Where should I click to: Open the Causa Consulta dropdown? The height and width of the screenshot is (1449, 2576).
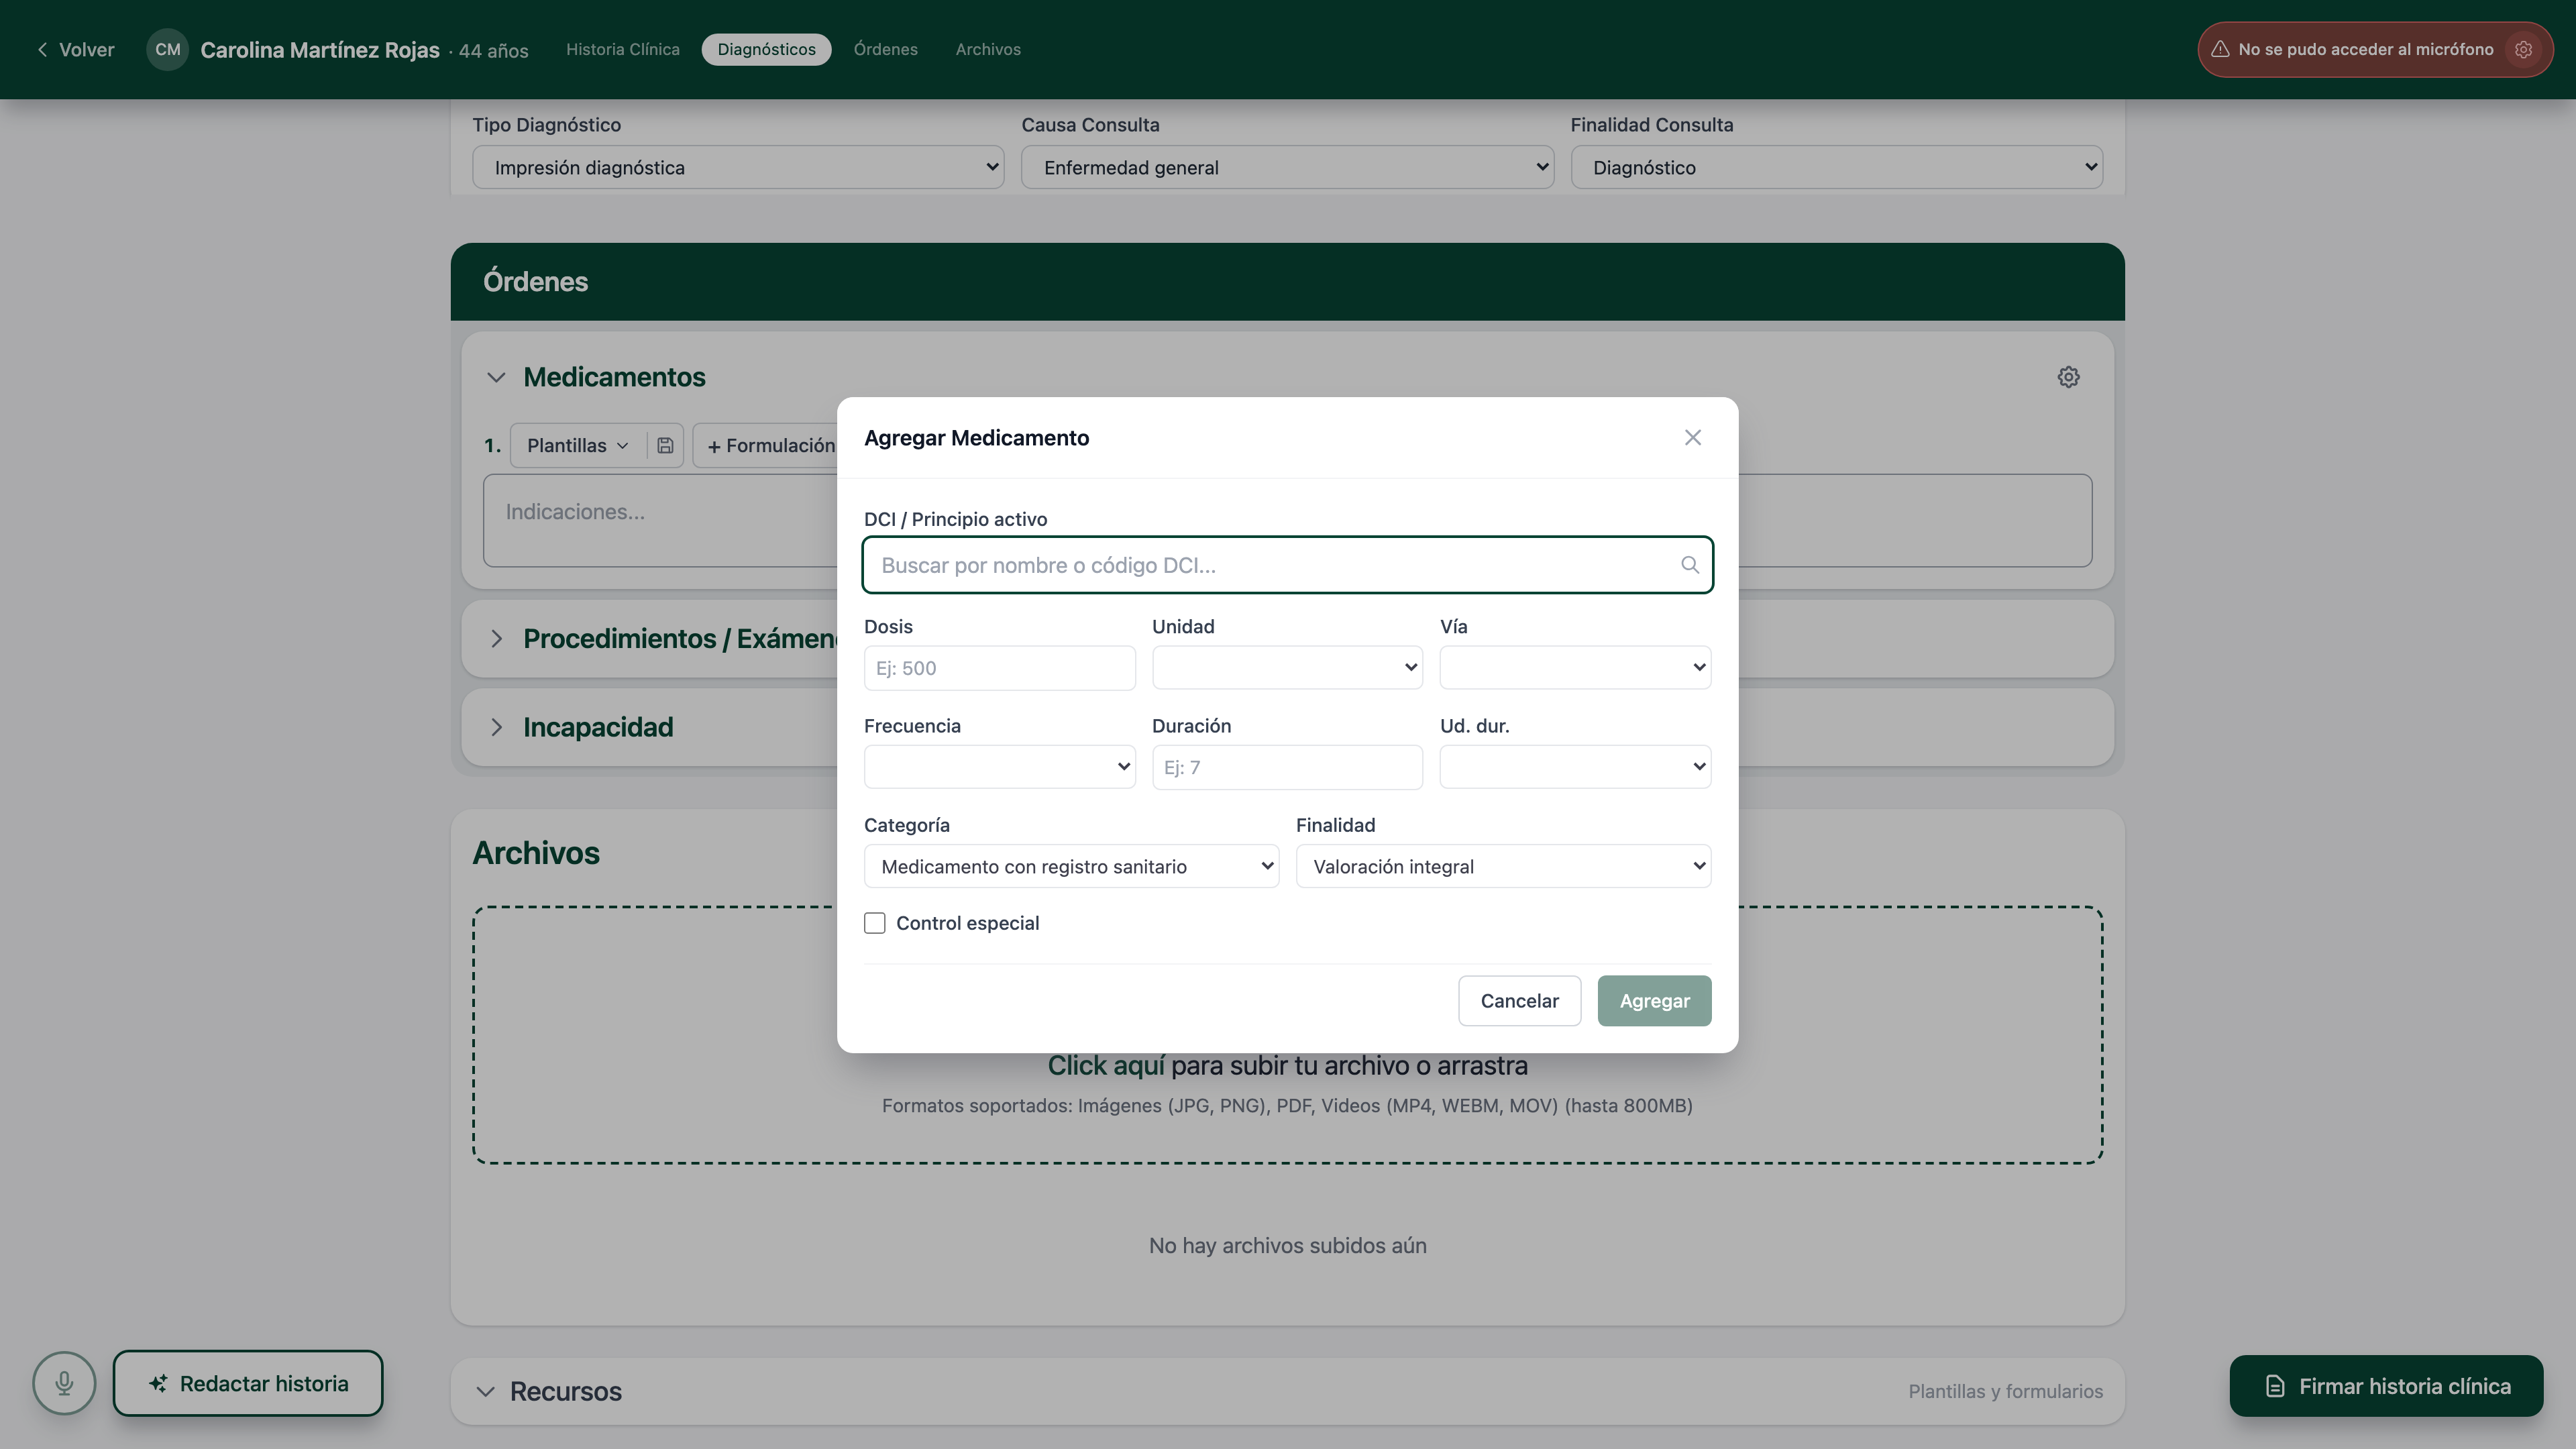point(1287,167)
